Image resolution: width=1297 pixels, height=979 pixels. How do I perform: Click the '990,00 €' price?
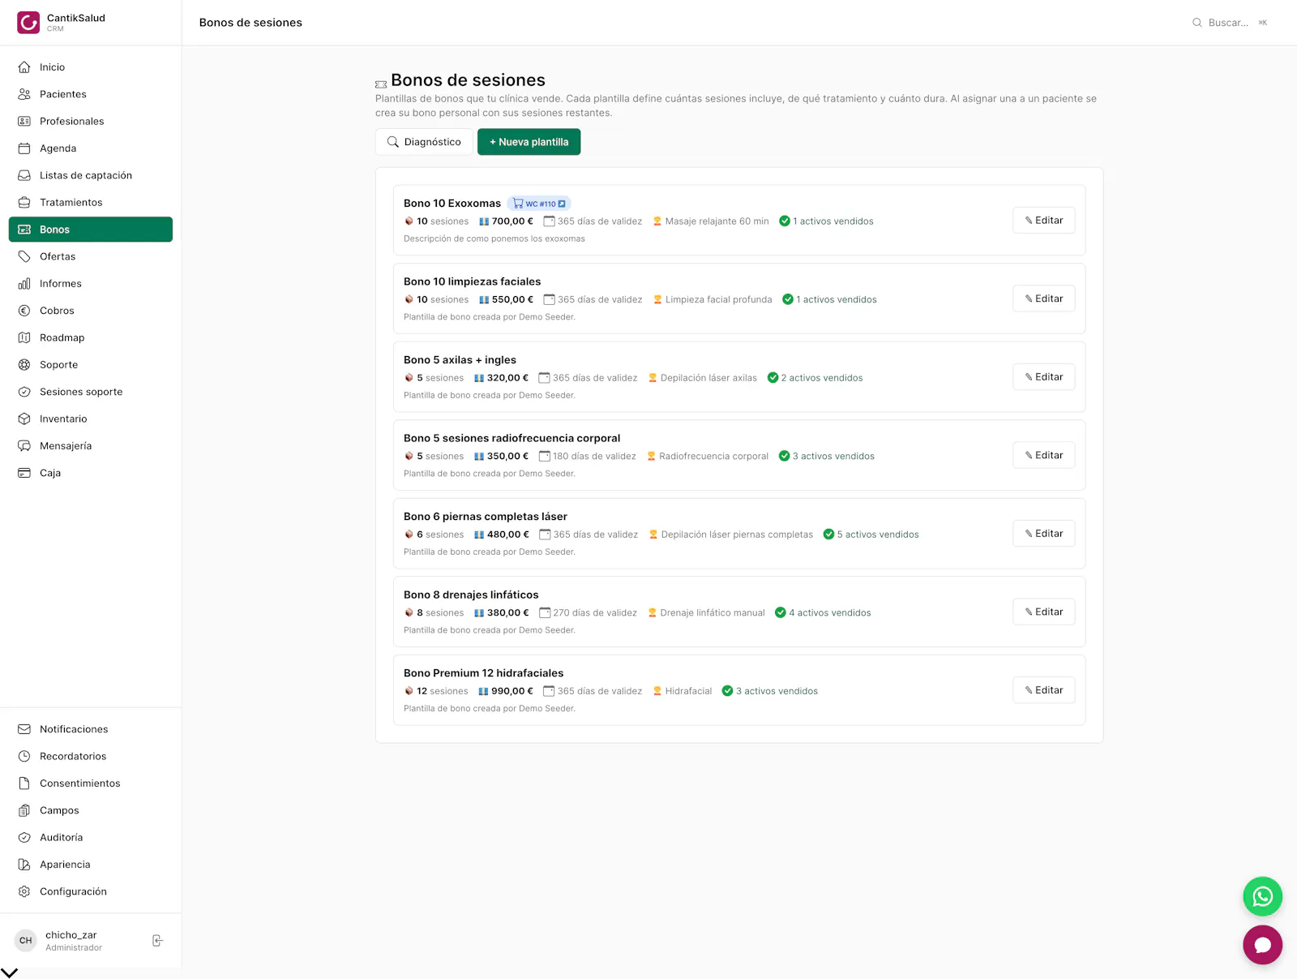(512, 691)
